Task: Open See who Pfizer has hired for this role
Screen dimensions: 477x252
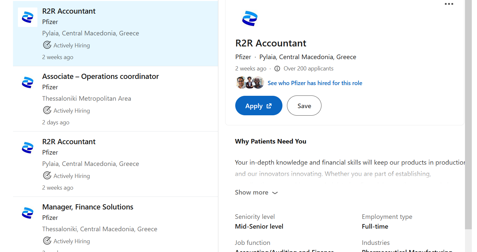Action: pyautogui.click(x=315, y=83)
